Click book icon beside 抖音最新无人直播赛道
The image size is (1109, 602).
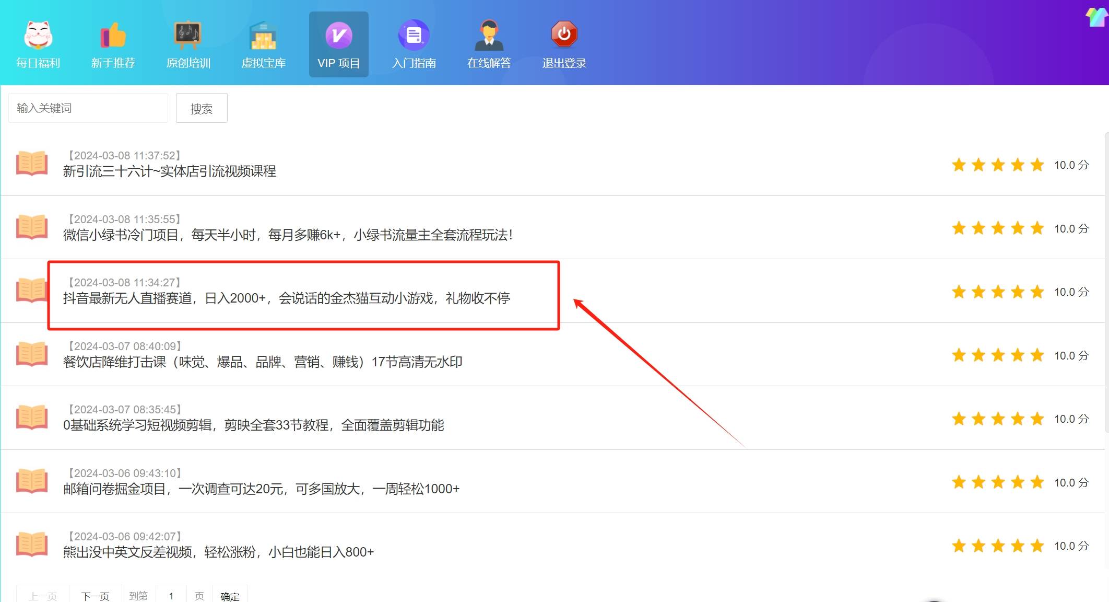click(x=32, y=290)
